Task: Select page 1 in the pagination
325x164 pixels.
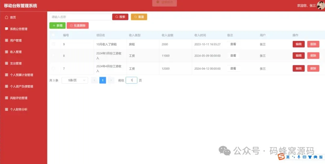Action: point(103,80)
